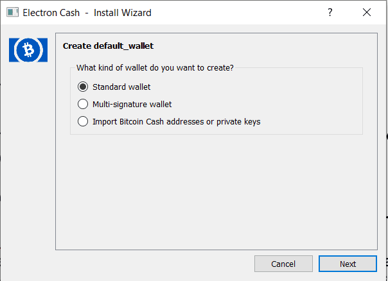The width and height of the screenshot is (388, 281).
Task: Open help with the question mark button
Action: click(x=330, y=13)
